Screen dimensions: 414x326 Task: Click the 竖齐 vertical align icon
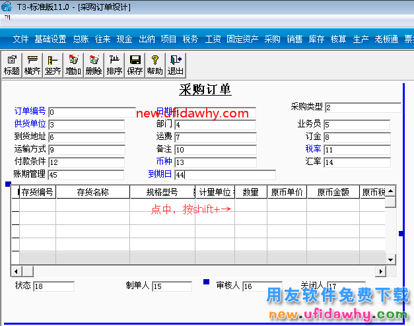(x=53, y=65)
